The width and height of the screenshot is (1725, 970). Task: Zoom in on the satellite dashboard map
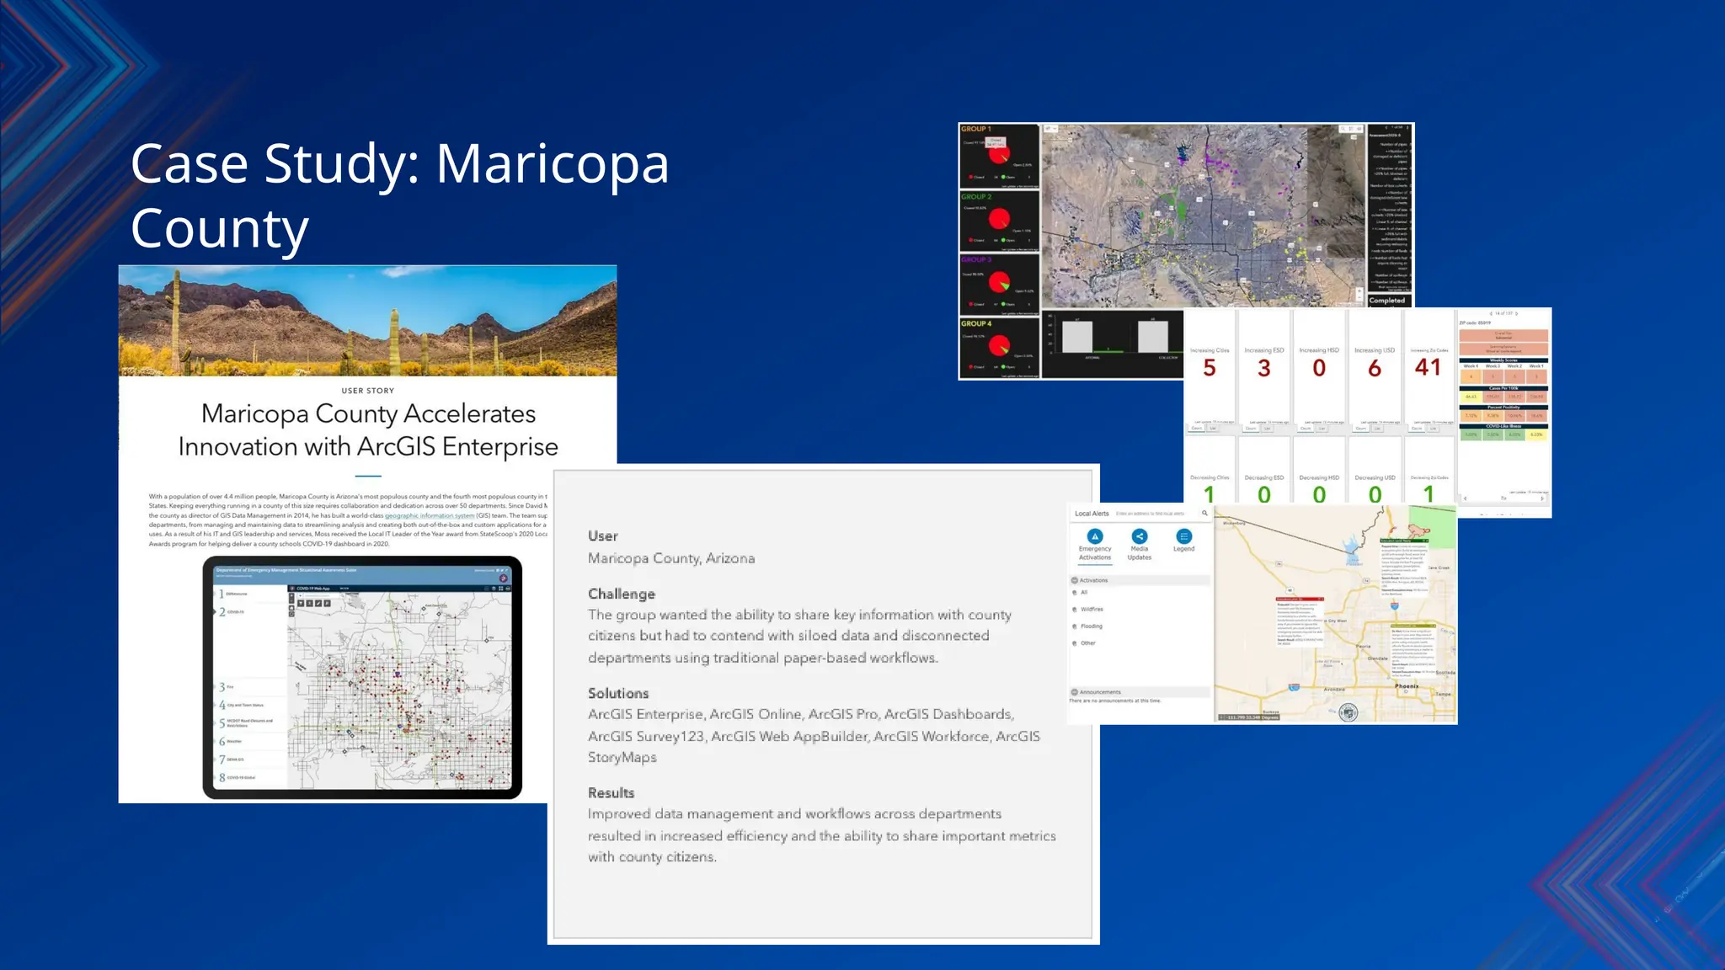pos(1359,291)
